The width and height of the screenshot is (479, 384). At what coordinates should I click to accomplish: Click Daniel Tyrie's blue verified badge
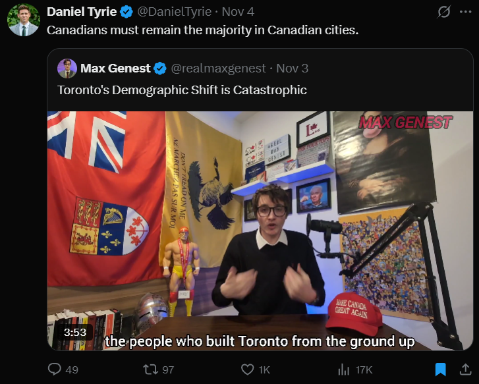pos(126,12)
